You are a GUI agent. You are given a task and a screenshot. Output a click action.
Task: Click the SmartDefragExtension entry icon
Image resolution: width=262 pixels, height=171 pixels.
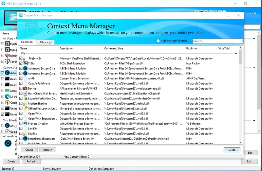[25, 139]
